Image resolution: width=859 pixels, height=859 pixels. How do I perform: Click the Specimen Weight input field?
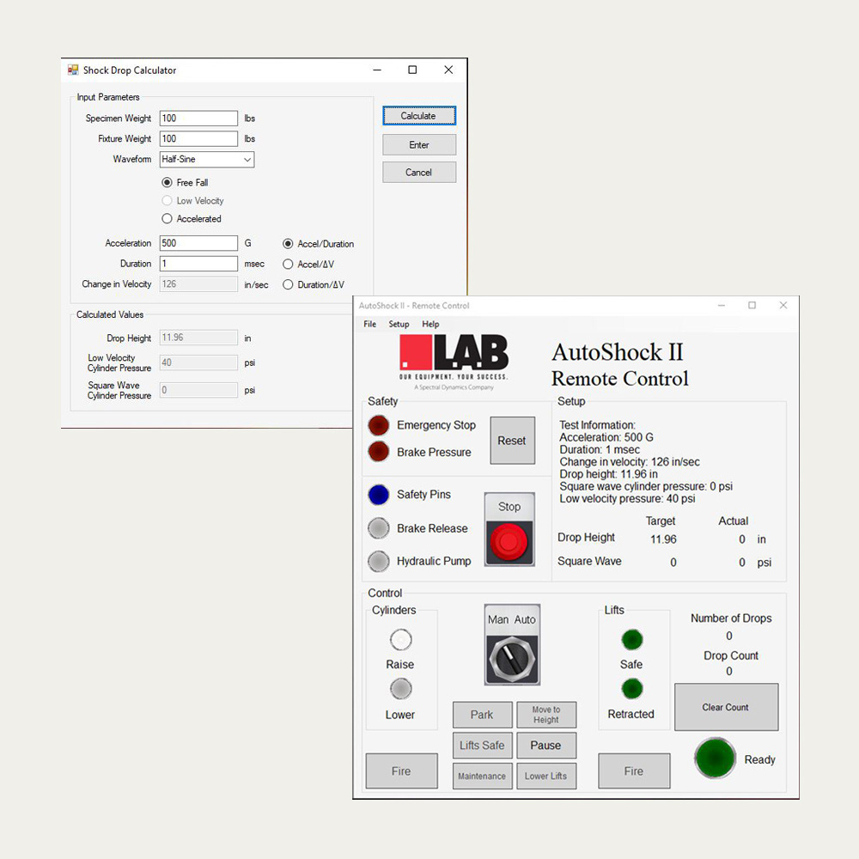[198, 119]
